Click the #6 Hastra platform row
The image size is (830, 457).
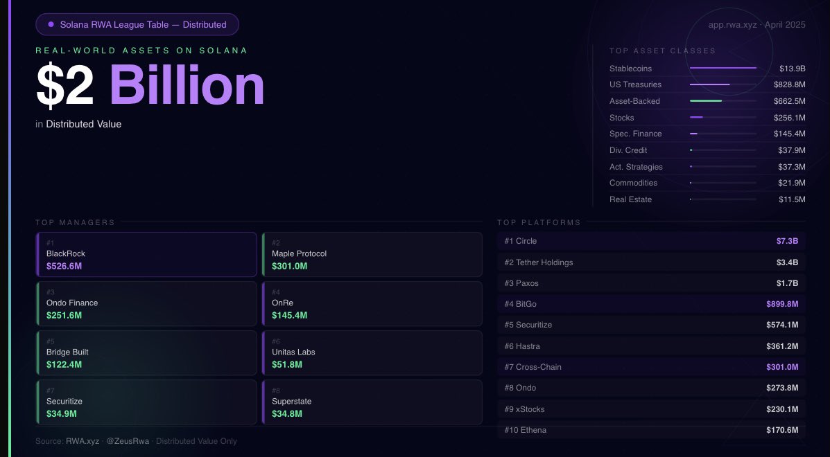pyautogui.click(x=651, y=346)
